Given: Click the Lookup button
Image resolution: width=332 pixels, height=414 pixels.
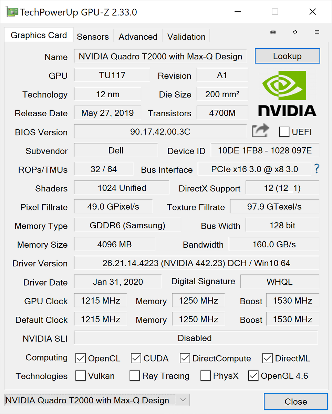Looking at the screenshot, I should click(287, 56).
